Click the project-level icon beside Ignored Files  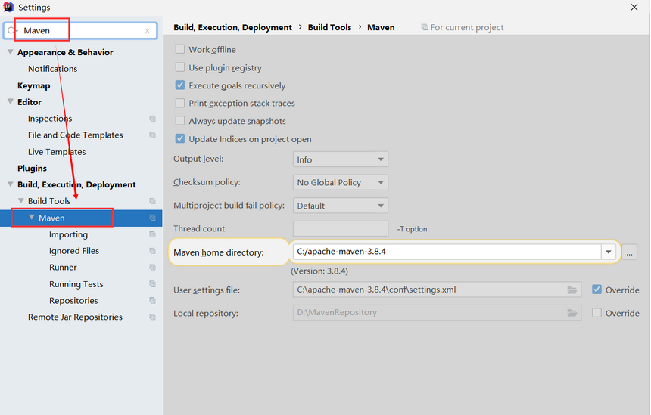click(x=152, y=251)
